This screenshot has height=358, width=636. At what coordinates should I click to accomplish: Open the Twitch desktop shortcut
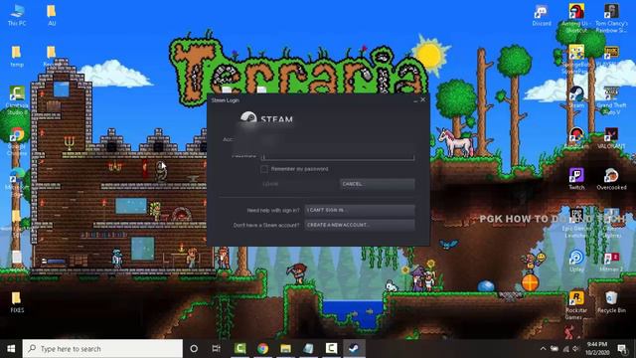576,179
